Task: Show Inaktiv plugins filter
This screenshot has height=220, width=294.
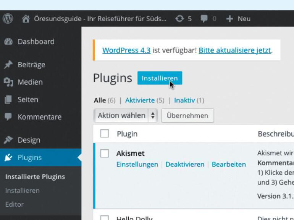Action: point(184,100)
